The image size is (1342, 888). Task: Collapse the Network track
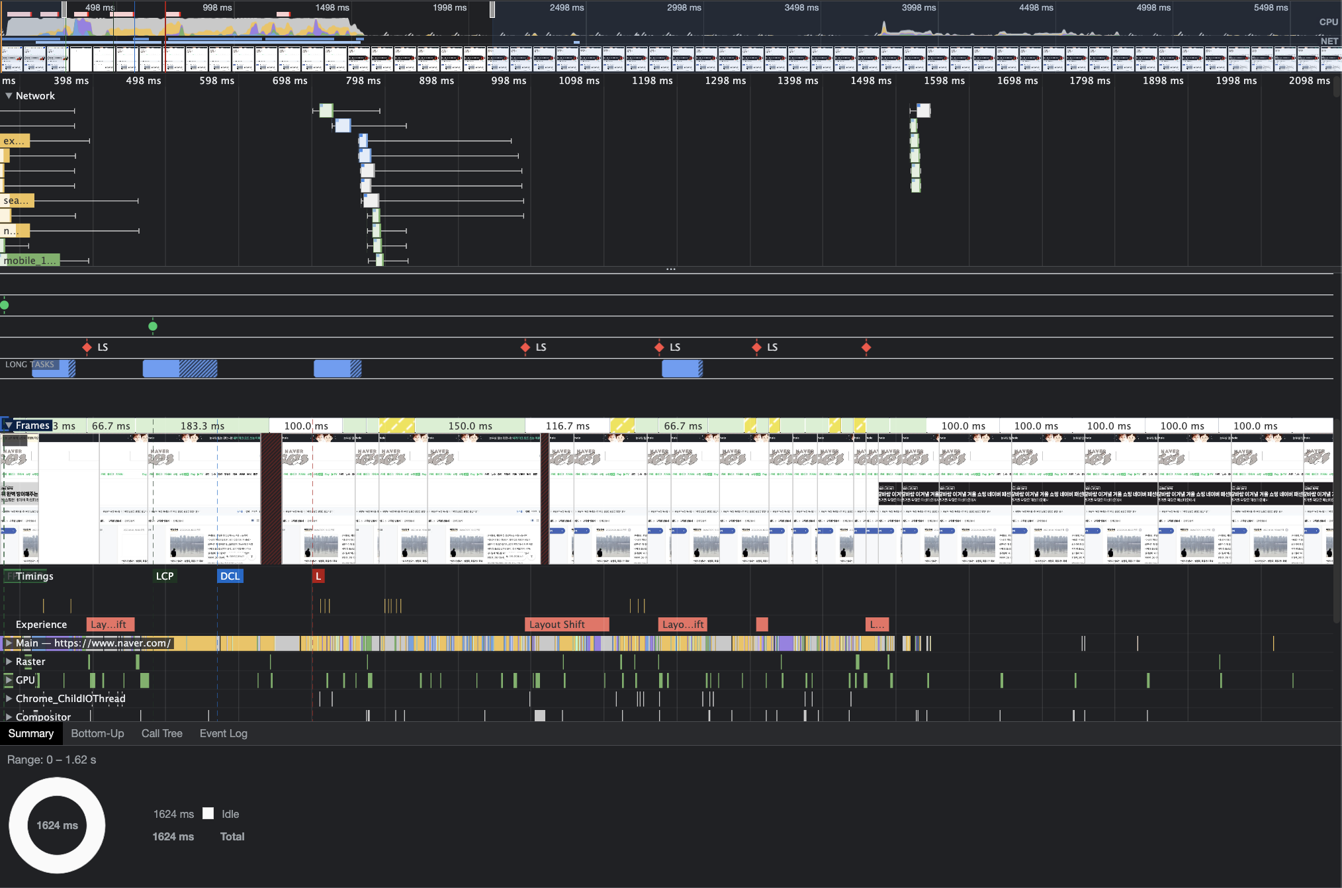(x=9, y=96)
